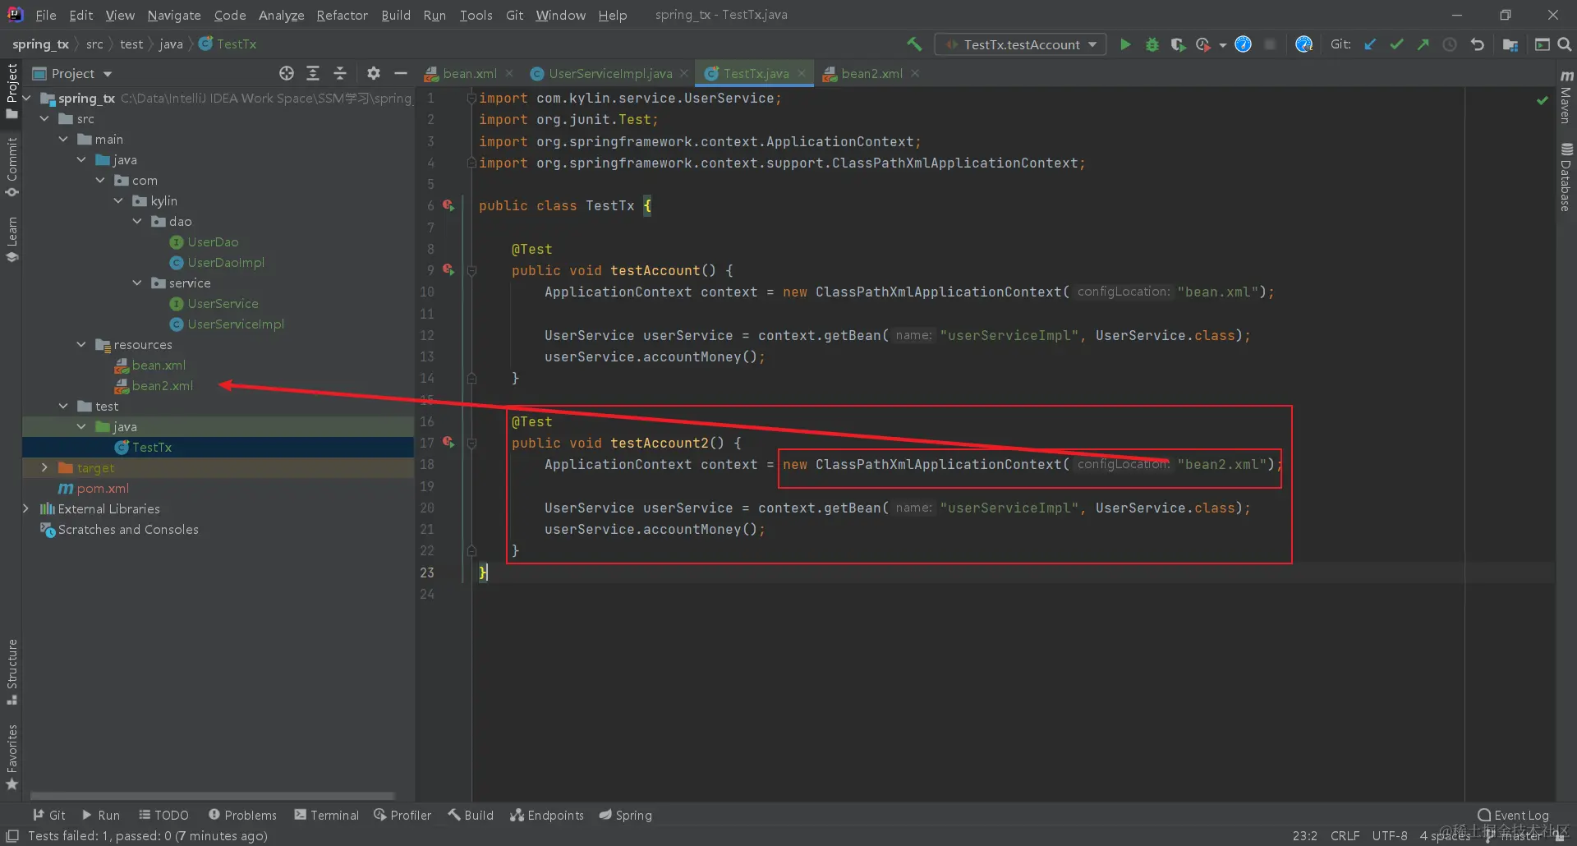The height and width of the screenshot is (846, 1577).
Task: Open the Endpoints tool window
Action: tap(547, 815)
